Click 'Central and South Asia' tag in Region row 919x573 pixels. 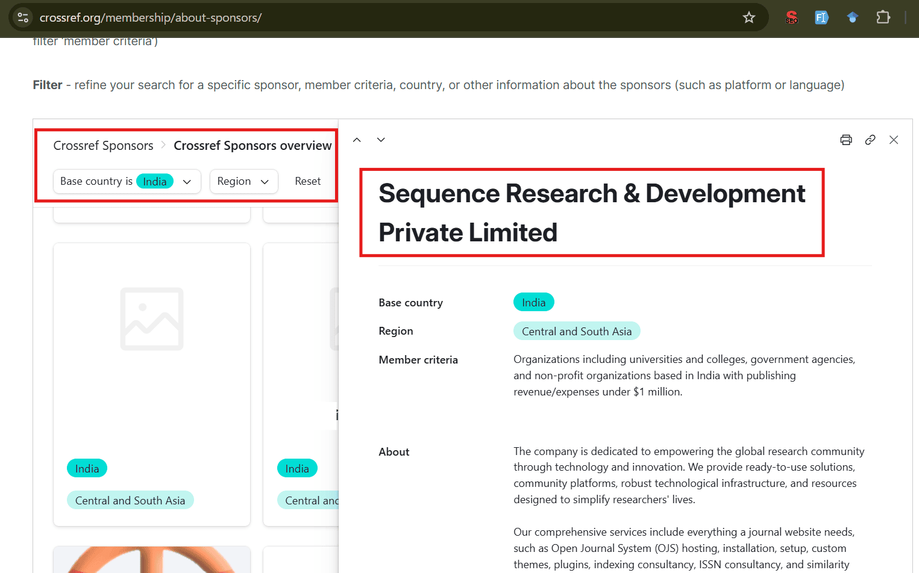pos(577,331)
